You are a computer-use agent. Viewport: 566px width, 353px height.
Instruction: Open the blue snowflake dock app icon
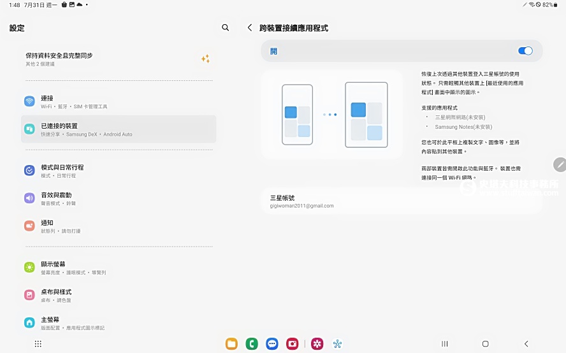(338, 343)
